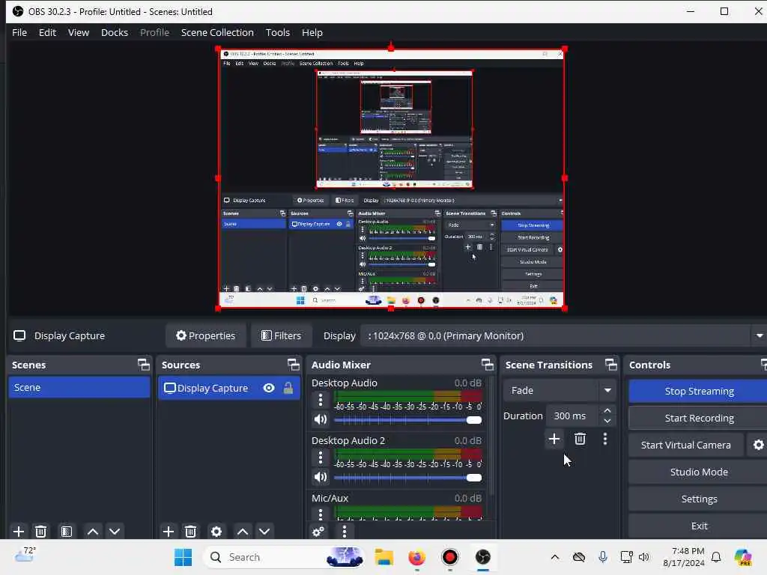The height and width of the screenshot is (575, 767).
Task: Click Desktop Audio volume slider
Action: tap(408, 420)
